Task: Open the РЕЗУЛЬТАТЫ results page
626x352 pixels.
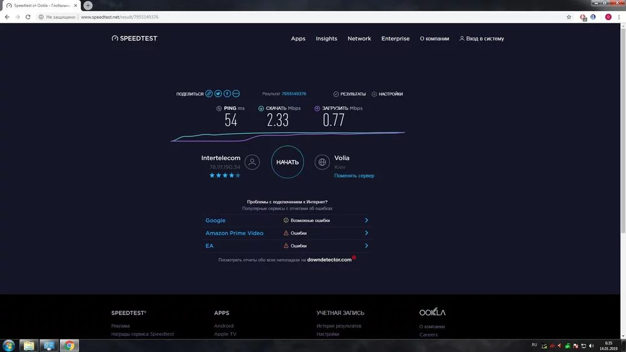Action: (349, 94)
